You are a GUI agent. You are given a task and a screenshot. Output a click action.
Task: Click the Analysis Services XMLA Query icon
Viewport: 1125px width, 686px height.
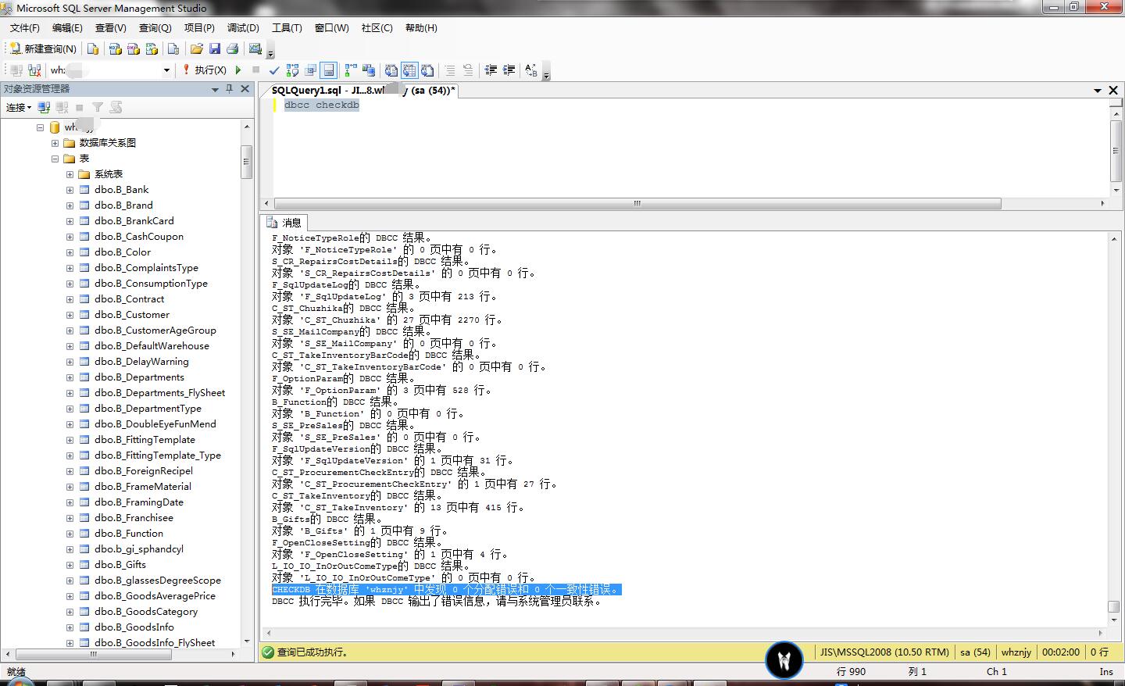pos(152,48)
